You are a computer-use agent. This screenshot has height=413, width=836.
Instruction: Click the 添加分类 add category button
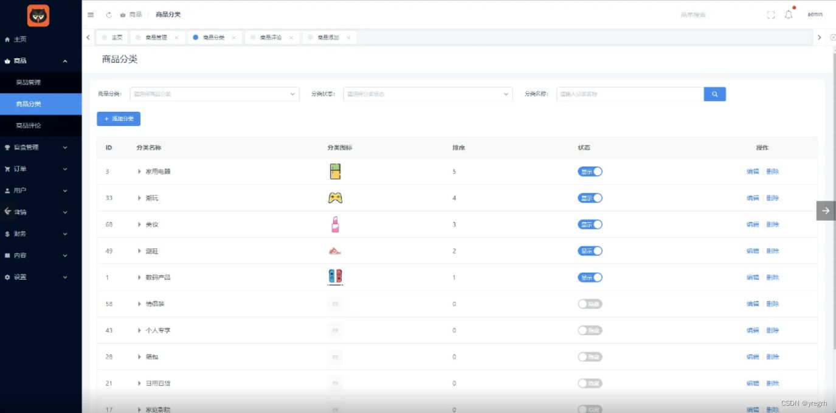coord(119,119)
